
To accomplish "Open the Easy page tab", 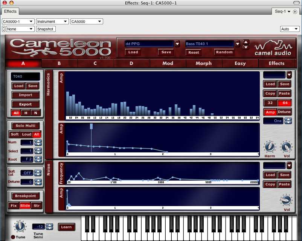I will pyautogui.click(x=240, y=63).
